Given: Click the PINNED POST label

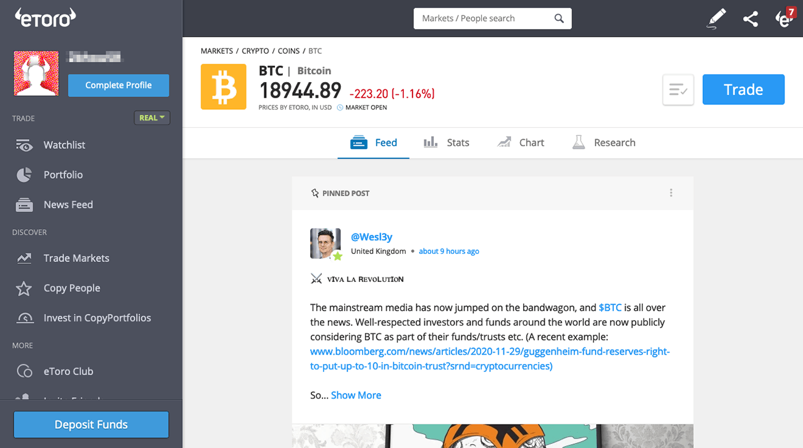Looking at the screenshot, I should 346,193.
